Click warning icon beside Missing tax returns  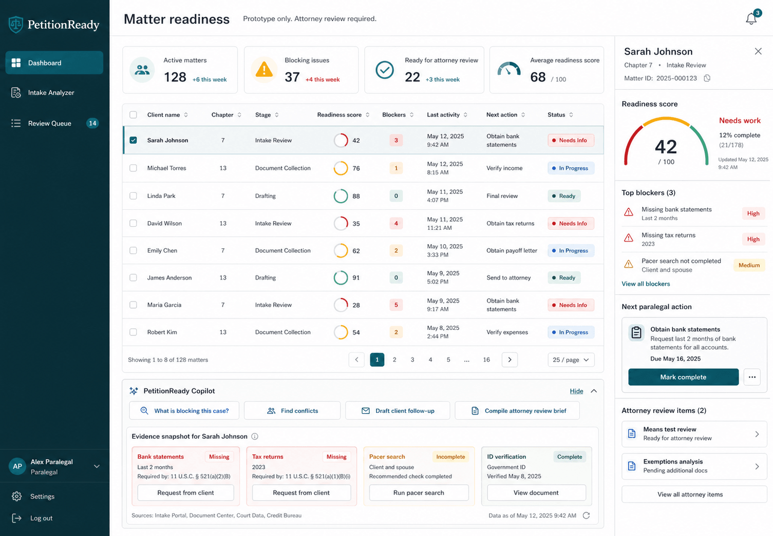click(x=629, y=238)
